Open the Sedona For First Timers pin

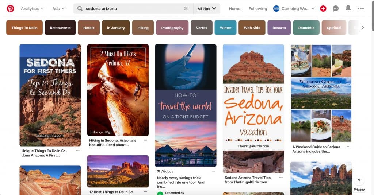coord(50,95)
